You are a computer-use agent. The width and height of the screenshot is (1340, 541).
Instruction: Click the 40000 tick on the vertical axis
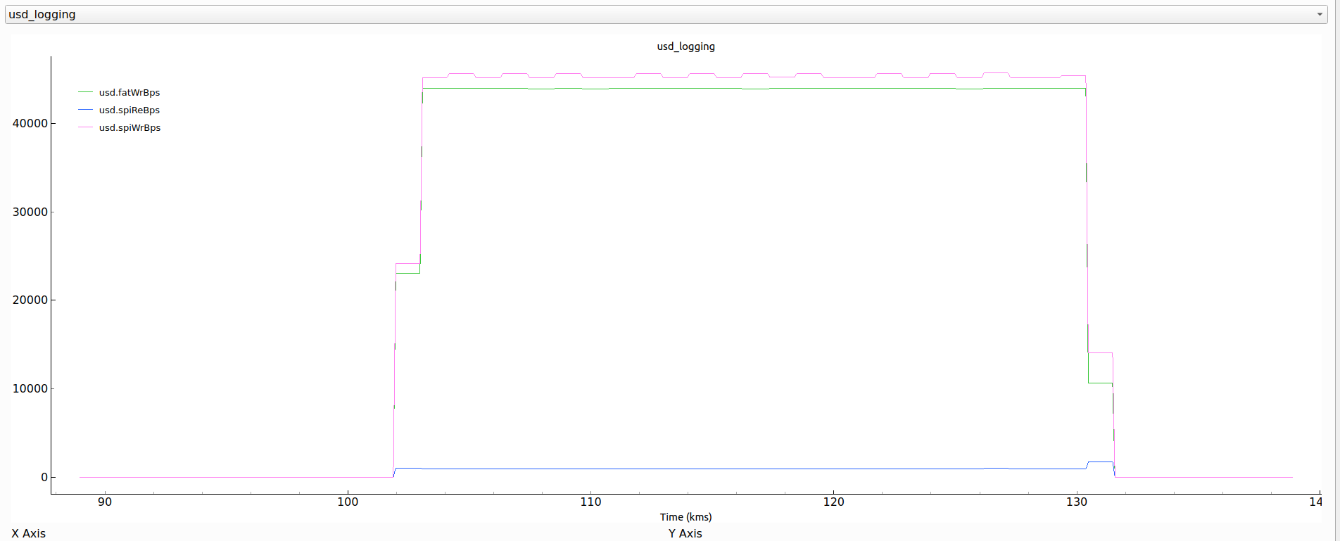coord(30,124)
